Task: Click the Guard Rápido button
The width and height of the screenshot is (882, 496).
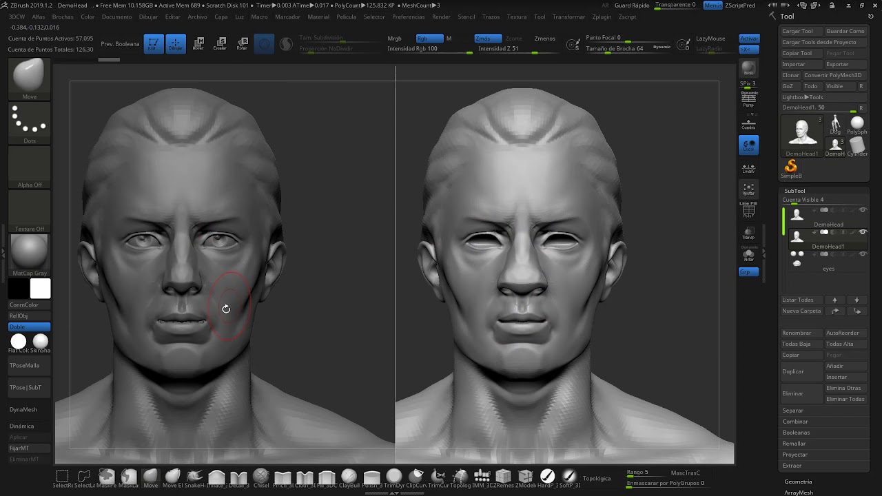Action: pos(631,6)
